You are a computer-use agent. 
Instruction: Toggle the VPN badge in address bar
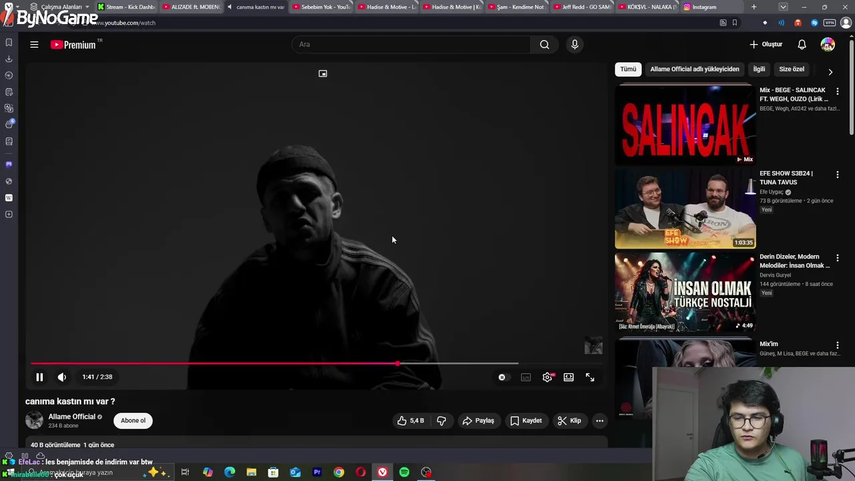(830, 23)
